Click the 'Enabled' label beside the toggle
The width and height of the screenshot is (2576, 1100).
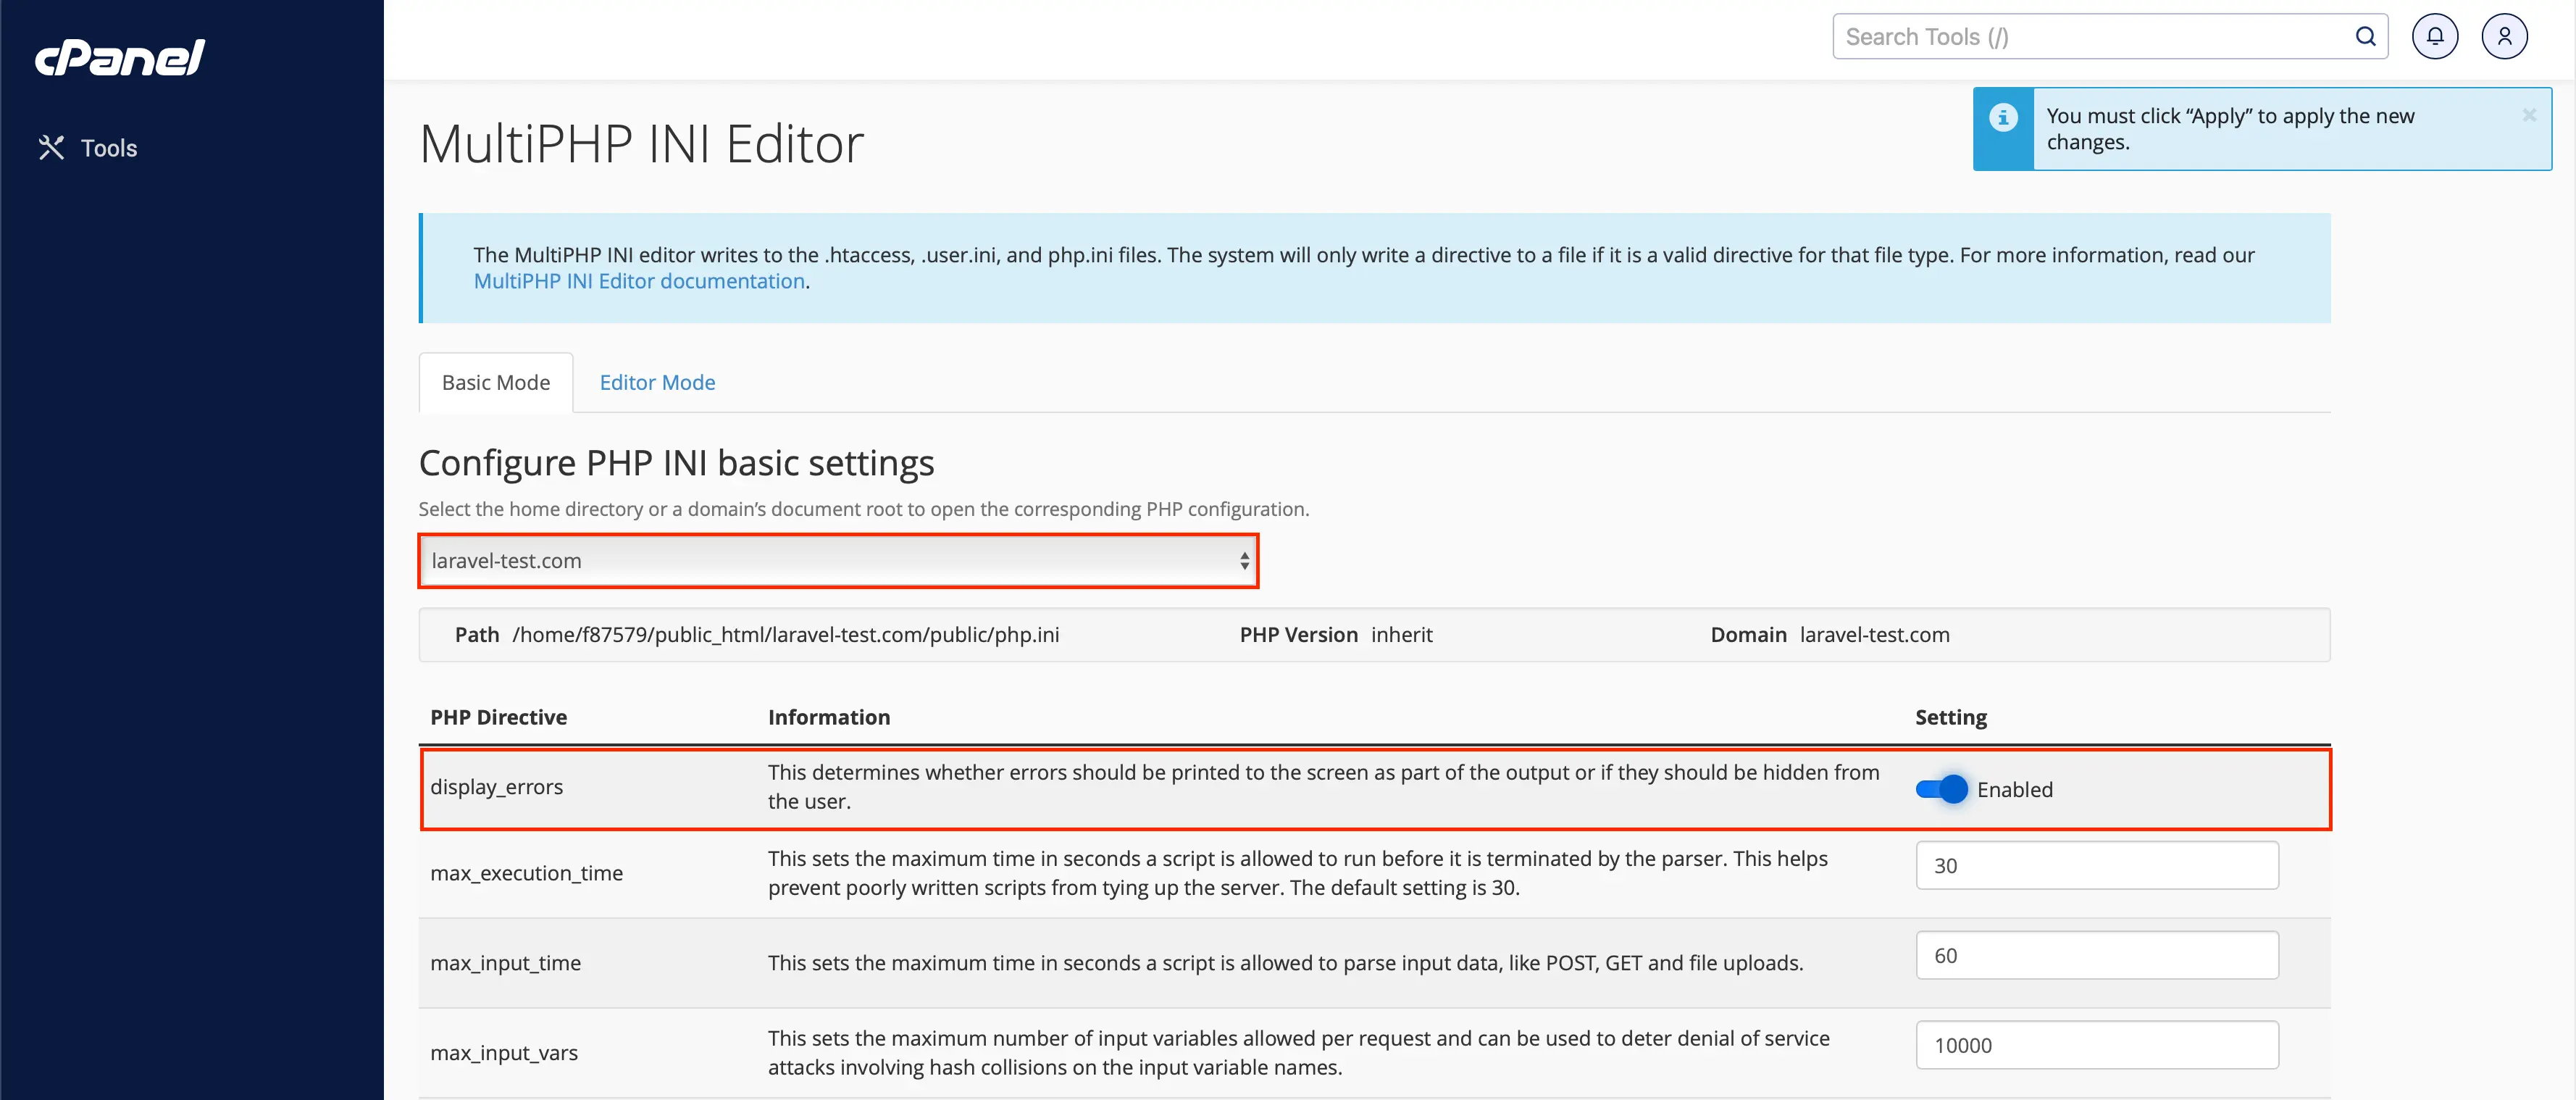(x=2014, y=790)
